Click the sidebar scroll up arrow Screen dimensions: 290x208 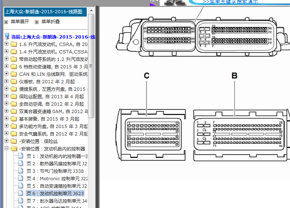tap(91, 10)
